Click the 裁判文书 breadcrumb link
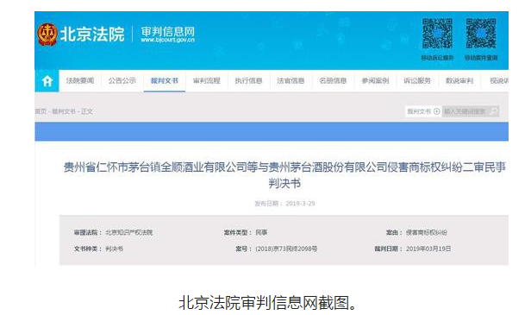531x315 pixels. 64,111
